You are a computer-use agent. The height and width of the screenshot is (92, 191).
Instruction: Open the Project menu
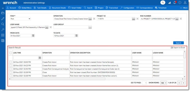click(x=99, y=8)
